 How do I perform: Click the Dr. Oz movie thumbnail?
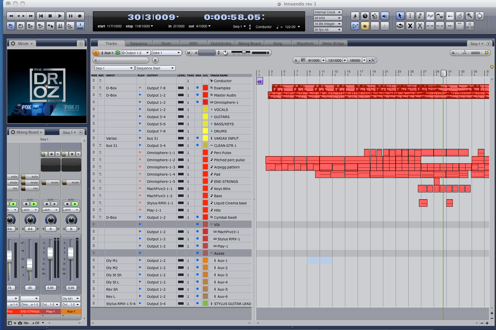[x=47, y=86]
